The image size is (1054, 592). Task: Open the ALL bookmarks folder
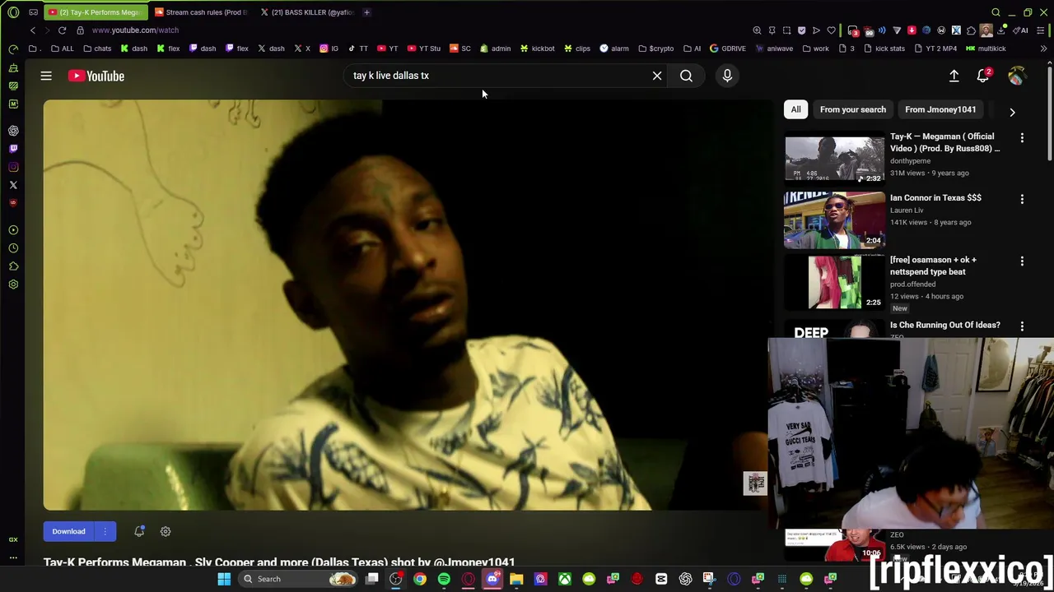click(62, 49)
